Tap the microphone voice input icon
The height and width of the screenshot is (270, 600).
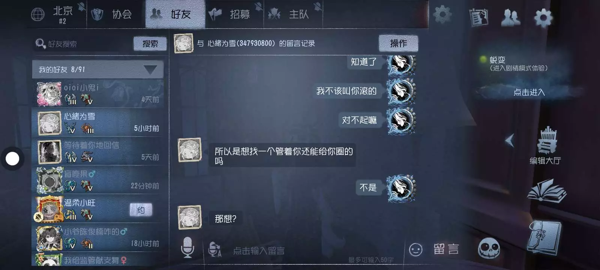(x=187, y=247)
